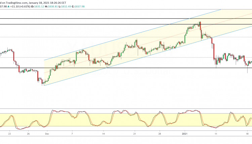The image size is (252, 144).
Task: Click the high price value H:1838.81
Action: point(52,6)
